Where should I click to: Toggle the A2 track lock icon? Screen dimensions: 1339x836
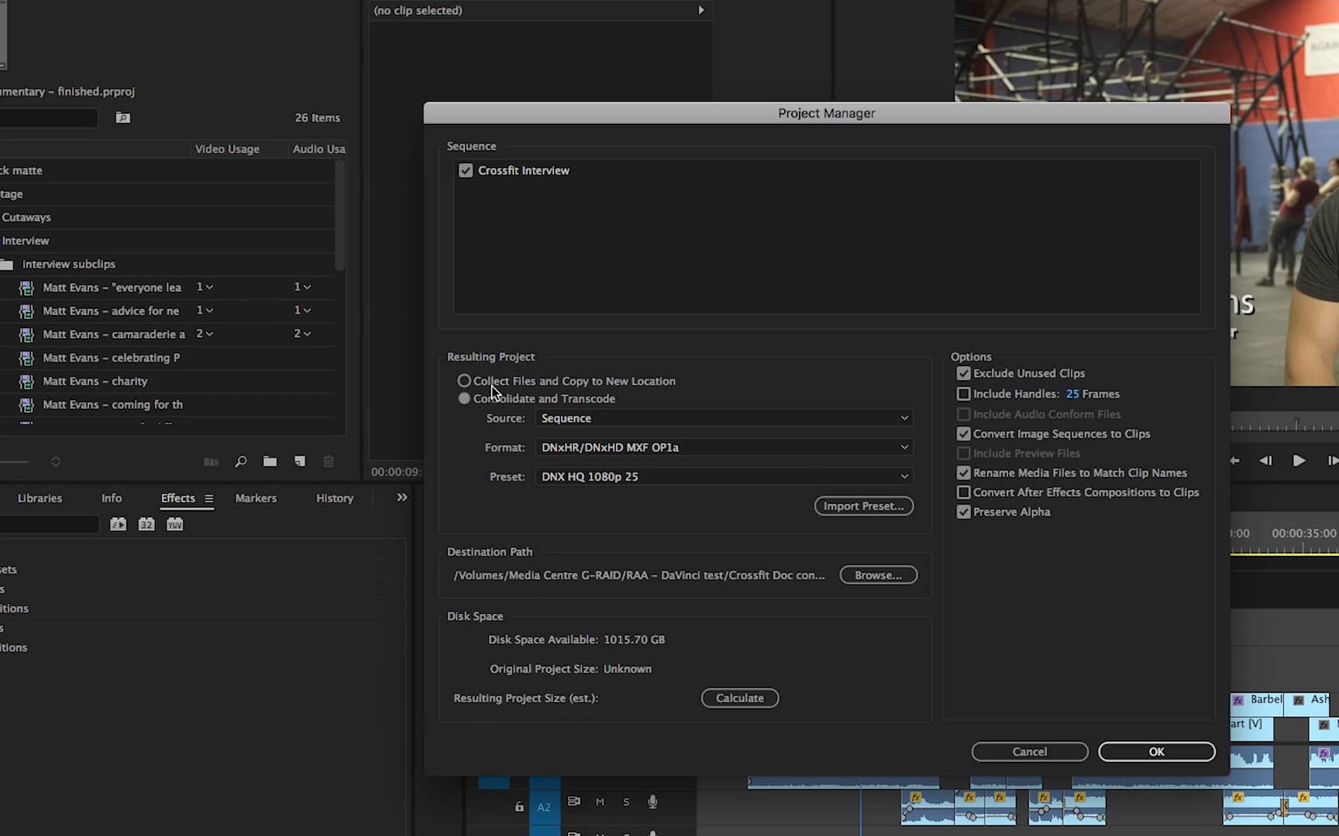click(x=518, y=807)
